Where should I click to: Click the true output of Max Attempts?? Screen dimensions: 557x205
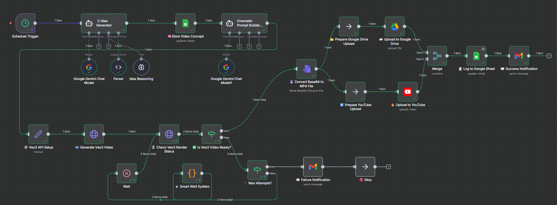(x=267, y=167)
